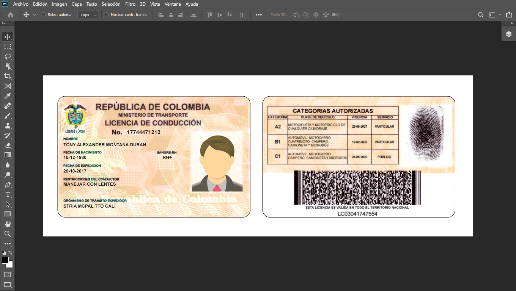
Task: Open the Capa auto-select dropdown
Action: pyautogui.click(x=88, y=15)
